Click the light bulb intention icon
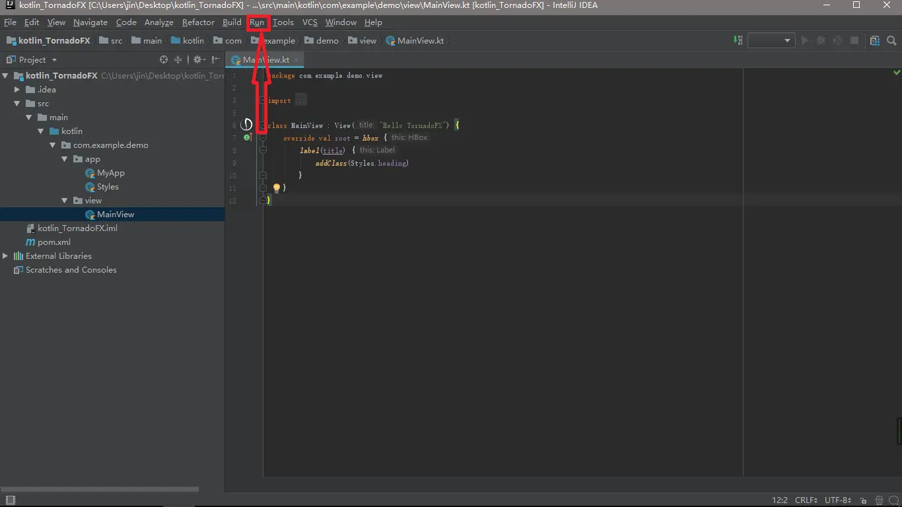 point(277,188)
